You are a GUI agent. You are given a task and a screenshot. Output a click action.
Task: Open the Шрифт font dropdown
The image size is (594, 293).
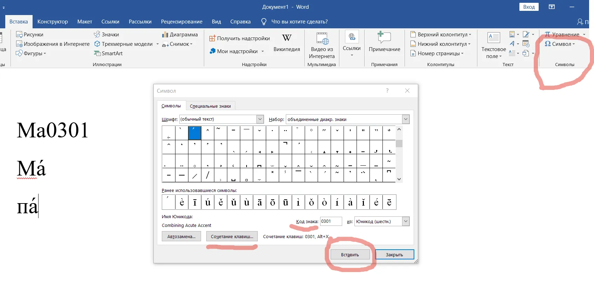click(260, 119)
